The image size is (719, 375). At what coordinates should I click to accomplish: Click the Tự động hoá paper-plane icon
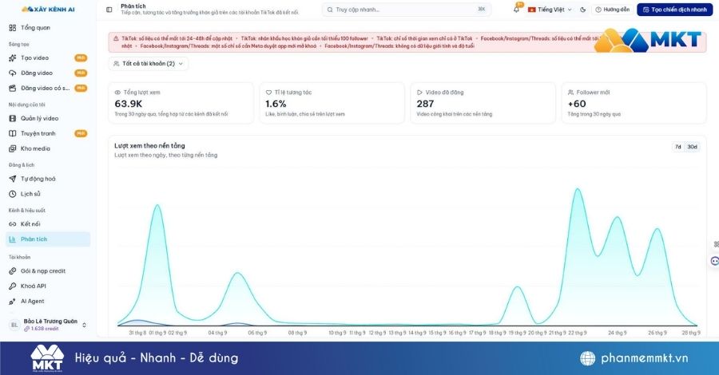12,179
